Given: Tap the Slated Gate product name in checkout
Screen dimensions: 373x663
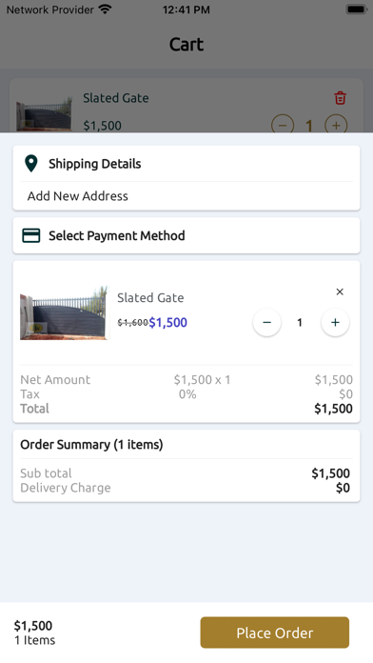Looking at the screenshot, I should (150, 297).
